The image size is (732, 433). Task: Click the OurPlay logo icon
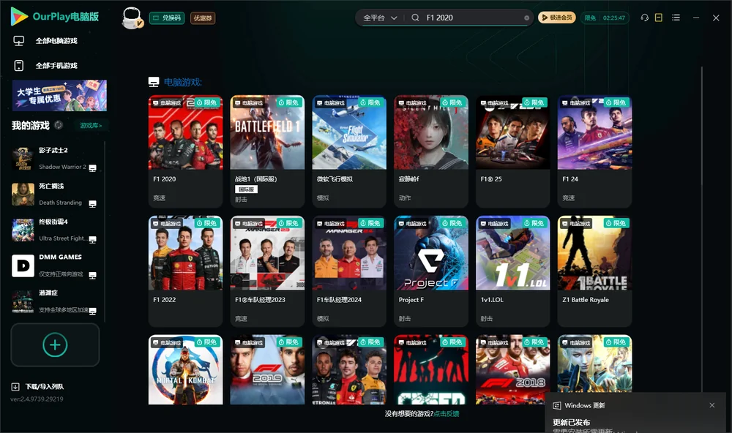[19, 17]
